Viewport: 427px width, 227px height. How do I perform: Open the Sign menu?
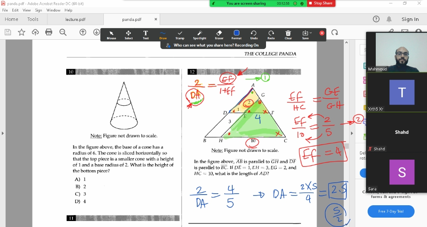tap(38, 10)
